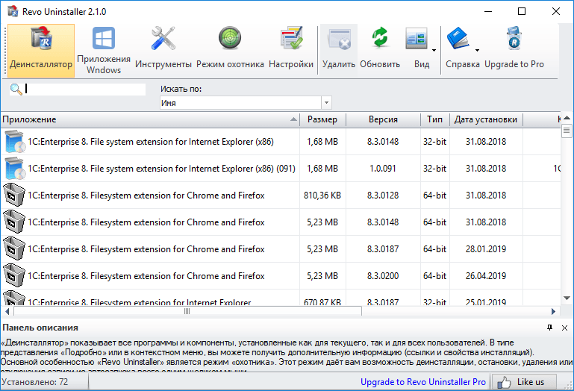
Task: Click the magnifier search icon
Action: point(16,89)
